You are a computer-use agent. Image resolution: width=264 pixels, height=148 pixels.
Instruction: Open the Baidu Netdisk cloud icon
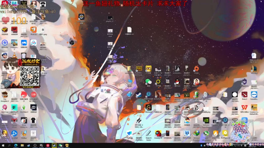coord(34,43)
